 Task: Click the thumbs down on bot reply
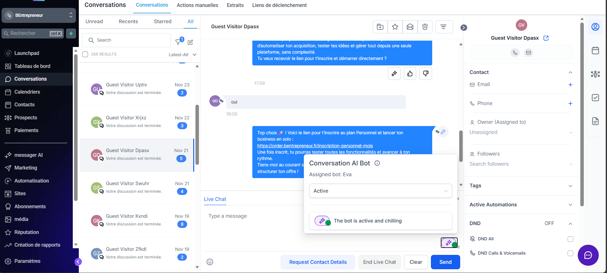[x=426, y=74]
